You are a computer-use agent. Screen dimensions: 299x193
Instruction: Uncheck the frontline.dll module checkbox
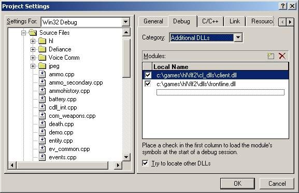tap(148, 84)
